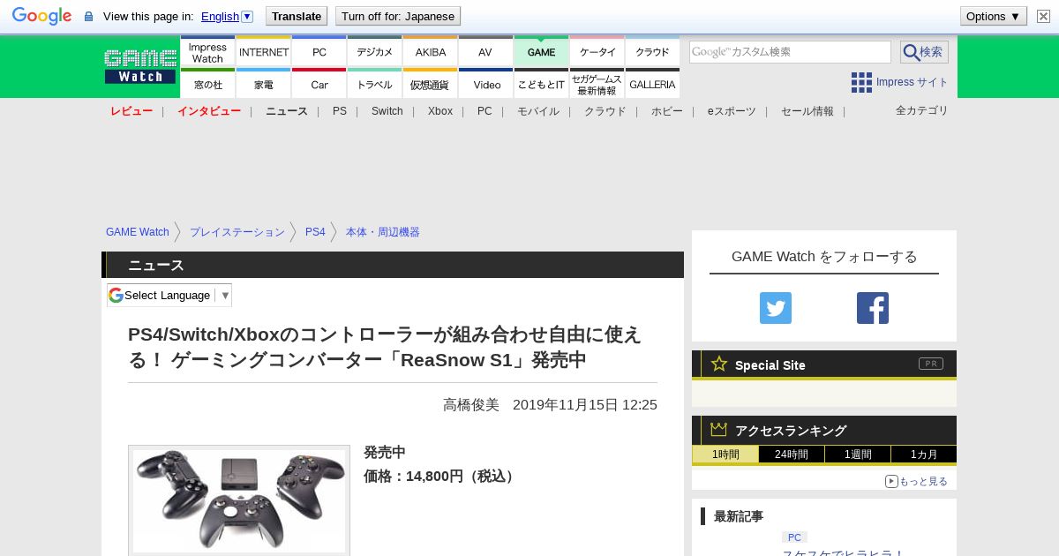Click プレイステーション breadcrumb link
Viewport: 1059px width, 556px height.
point(237,232)
